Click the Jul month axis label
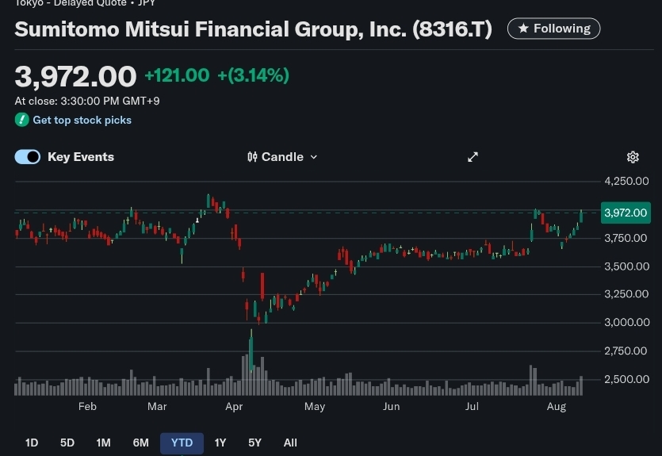The image size is (662, 456). point(472,407)
